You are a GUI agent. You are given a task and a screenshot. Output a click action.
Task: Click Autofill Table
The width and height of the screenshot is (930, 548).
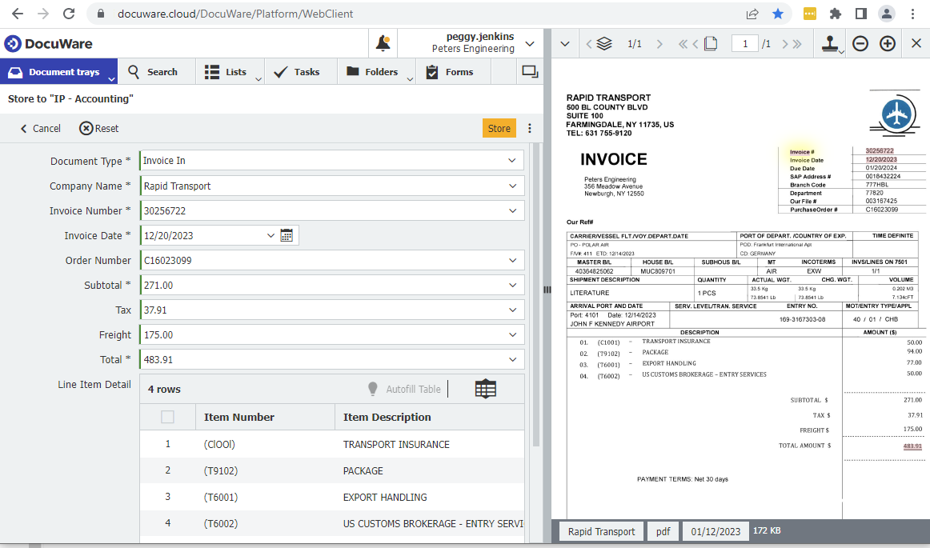pyautogui.click(x=405, y=389)
